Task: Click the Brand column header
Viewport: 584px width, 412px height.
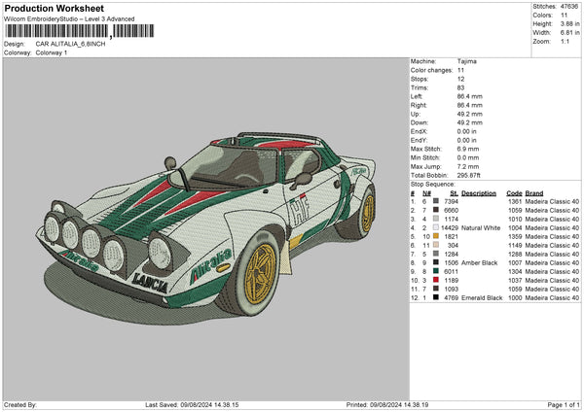Action: (534, 193)
